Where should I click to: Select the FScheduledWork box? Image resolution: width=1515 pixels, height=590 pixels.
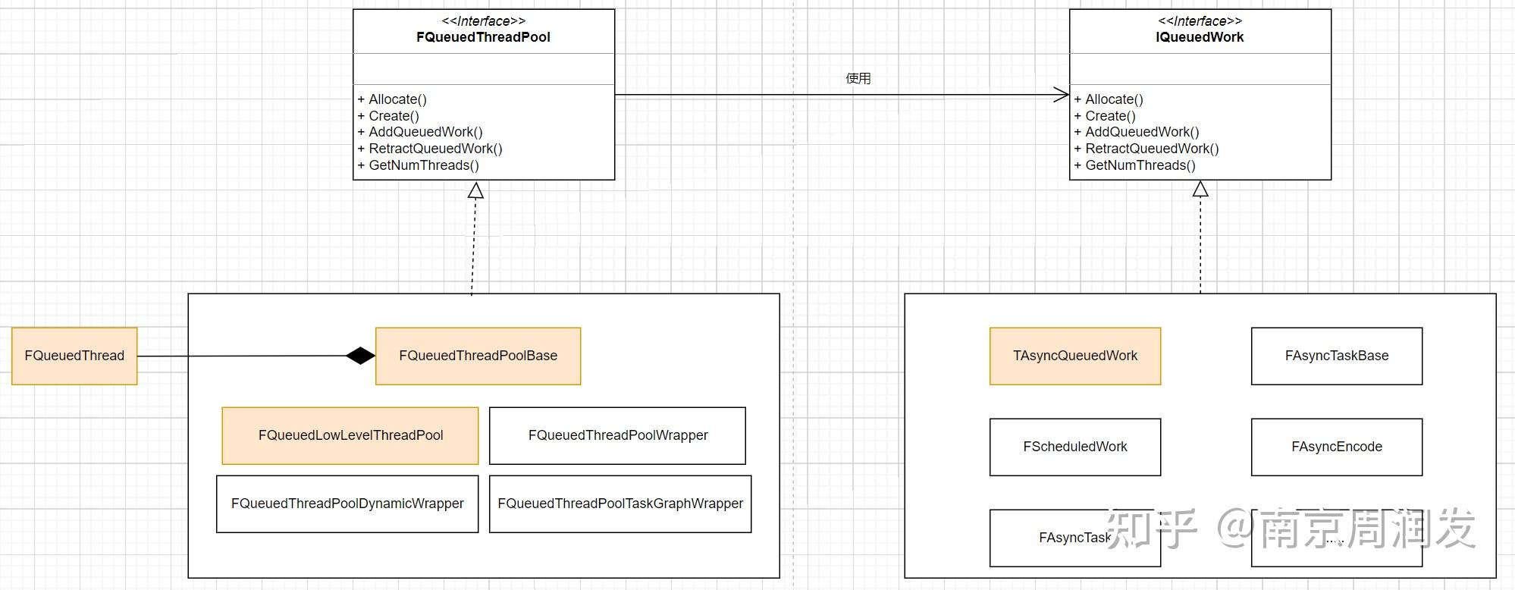(1075, 447)
